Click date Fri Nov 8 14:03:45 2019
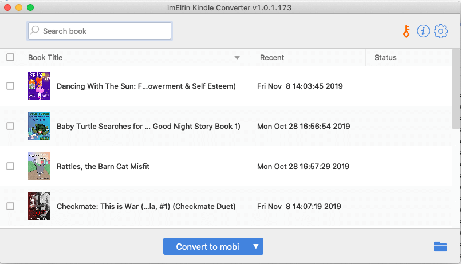Viewport: 461px width, 264px height. pos(300,86)
